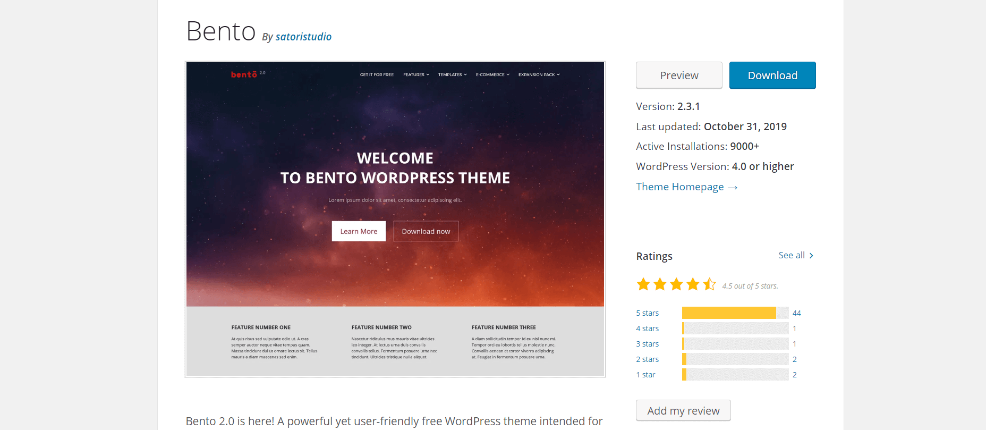Image resolution: width=986 pixels, height=430 pixels.
Task: Click the second rating star
Action: [x=660, y=284]
